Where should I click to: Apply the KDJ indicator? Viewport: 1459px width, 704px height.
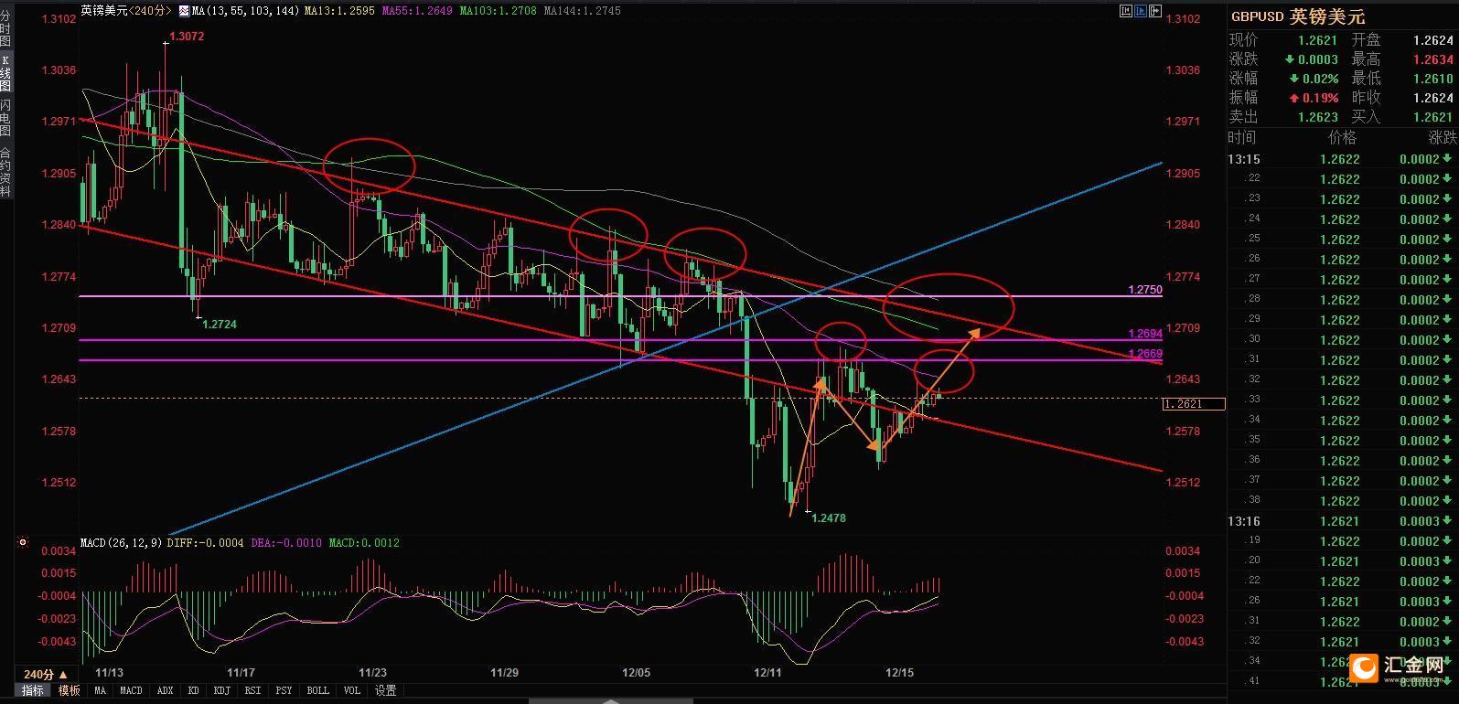[221, 691]
